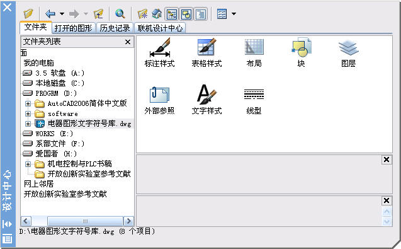Expand the software folder node
Screen dimensions: 401x249
[28, 113]
